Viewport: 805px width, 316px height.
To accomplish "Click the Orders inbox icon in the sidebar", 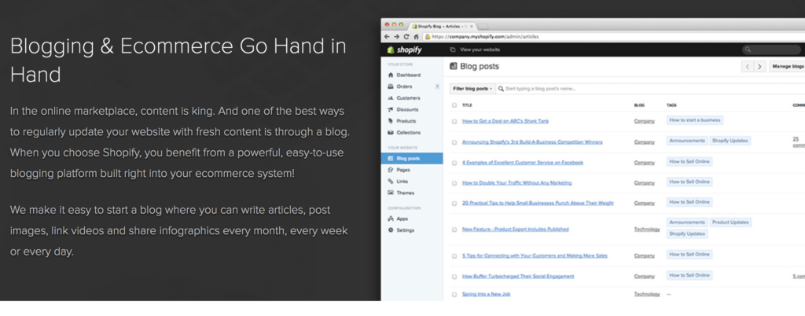I will [x=391, y=86].
